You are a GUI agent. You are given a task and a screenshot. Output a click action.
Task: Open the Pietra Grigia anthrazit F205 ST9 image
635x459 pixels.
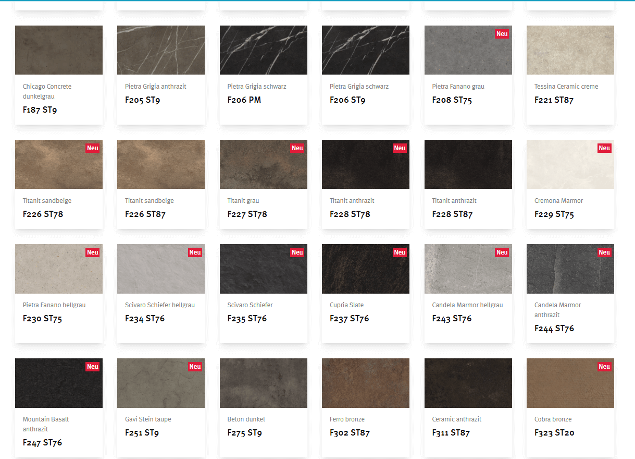[161, 50]
